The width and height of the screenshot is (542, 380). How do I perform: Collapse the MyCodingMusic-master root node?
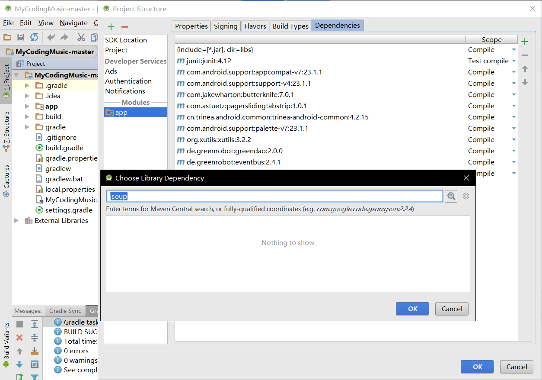point(16,75)
